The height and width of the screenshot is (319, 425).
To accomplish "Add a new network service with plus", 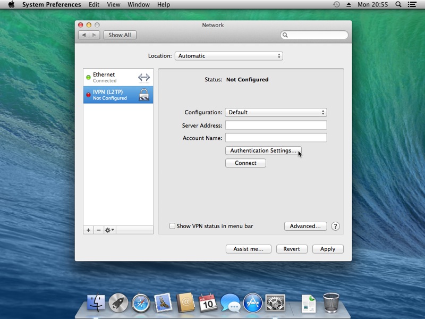I will click(88, 230).
